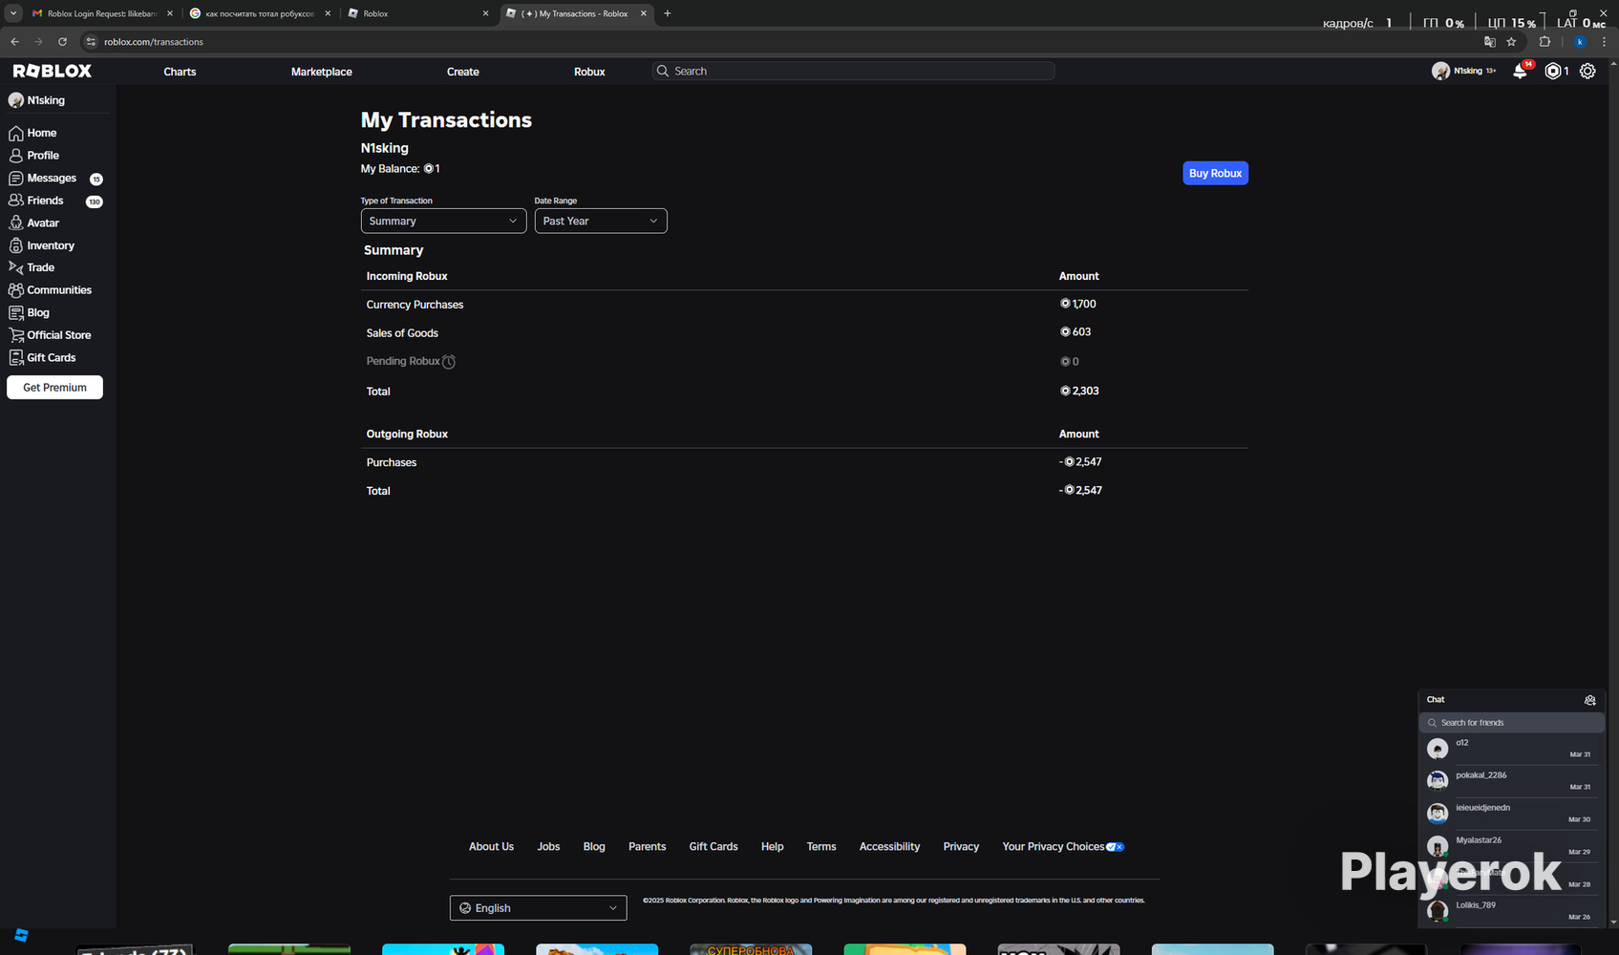Click the Buy Robux button

[1215, 173]
